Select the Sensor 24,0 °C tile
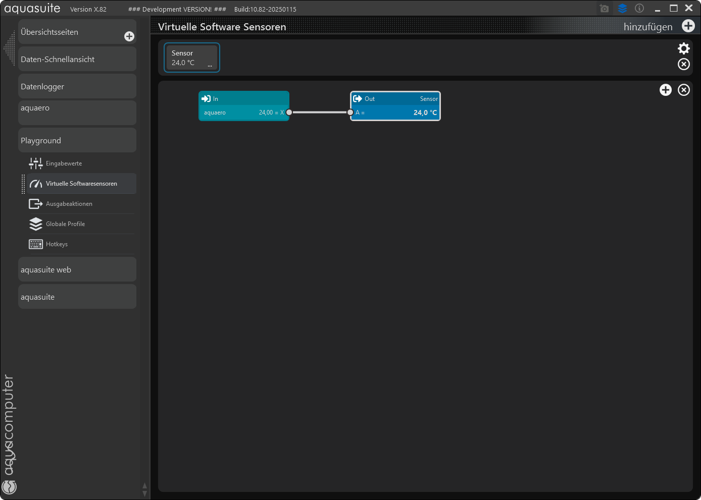The height and width of the screenshot is (500, 701). [x=191, y=58]
